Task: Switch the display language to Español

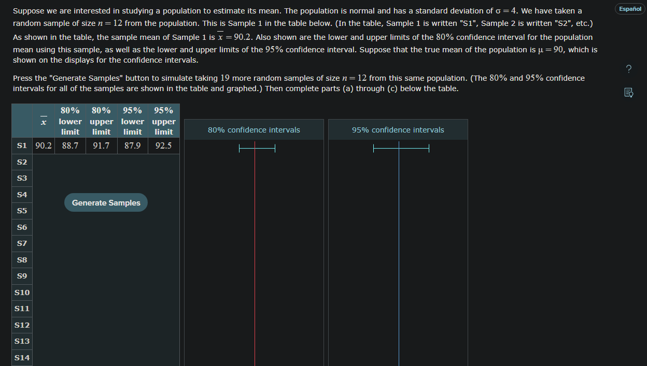Action: click(629, 9)
